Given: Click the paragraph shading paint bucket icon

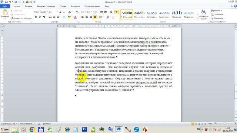Looking at the screenshot, I should pyautogui.click(x=107, y=17).
